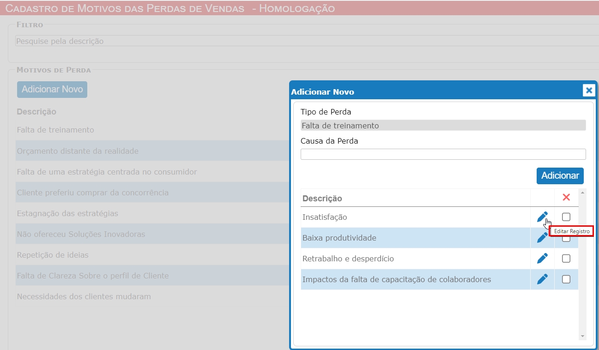Check the Retrabalho e desperdício checkbox
Screen dimensions: 599x350
(x=566, y=259)
